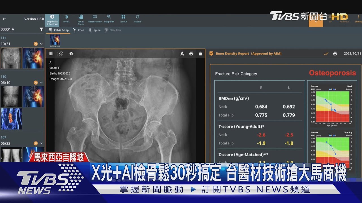Viewport: 362px width, 203px height.
Task: Select the Brightness & Contrast tool
Action: (x=52, y=20)
